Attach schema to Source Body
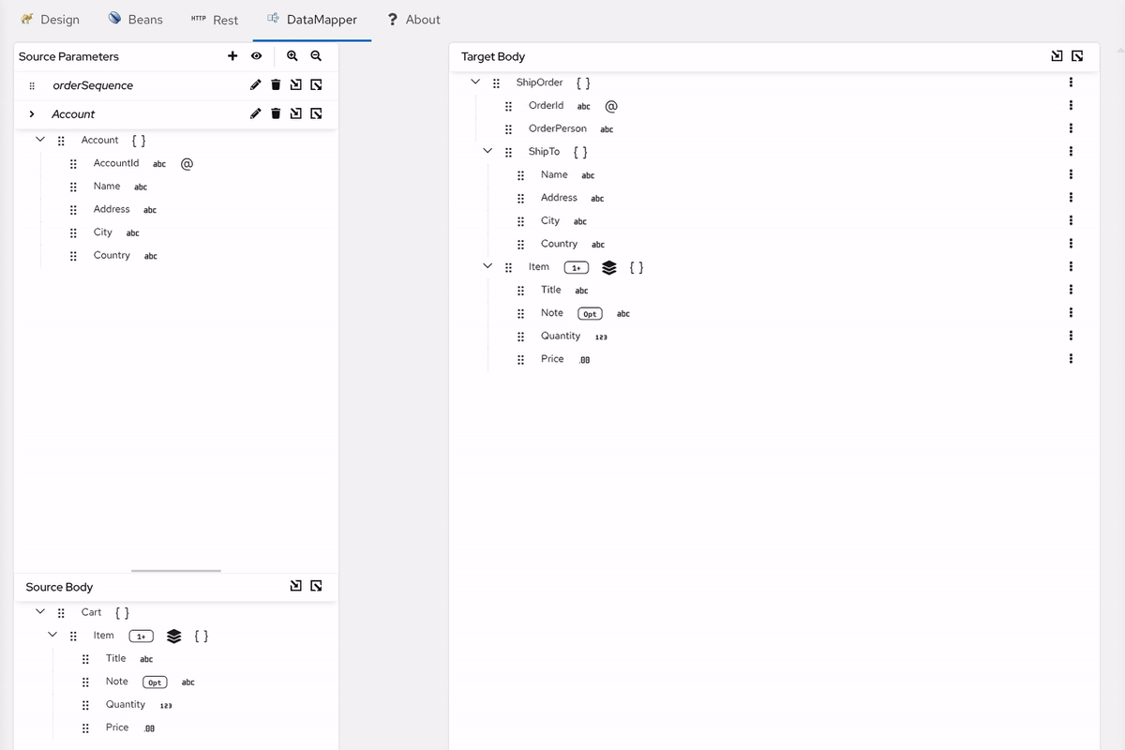1125x750 pixels. (296, 586)
